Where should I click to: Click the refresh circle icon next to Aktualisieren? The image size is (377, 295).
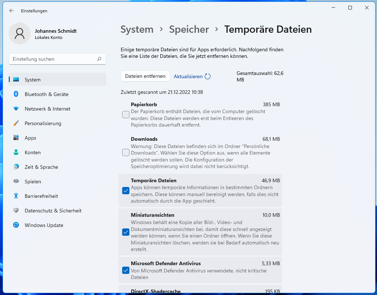point(208,76)
